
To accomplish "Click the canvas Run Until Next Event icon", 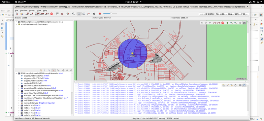I will pyautogui.click(x=215, y=23).
